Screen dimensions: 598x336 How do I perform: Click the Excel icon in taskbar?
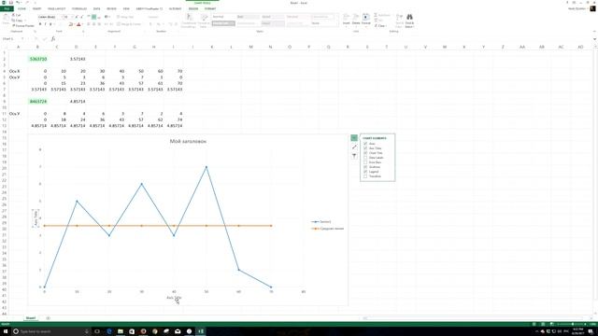click(201, 331)
